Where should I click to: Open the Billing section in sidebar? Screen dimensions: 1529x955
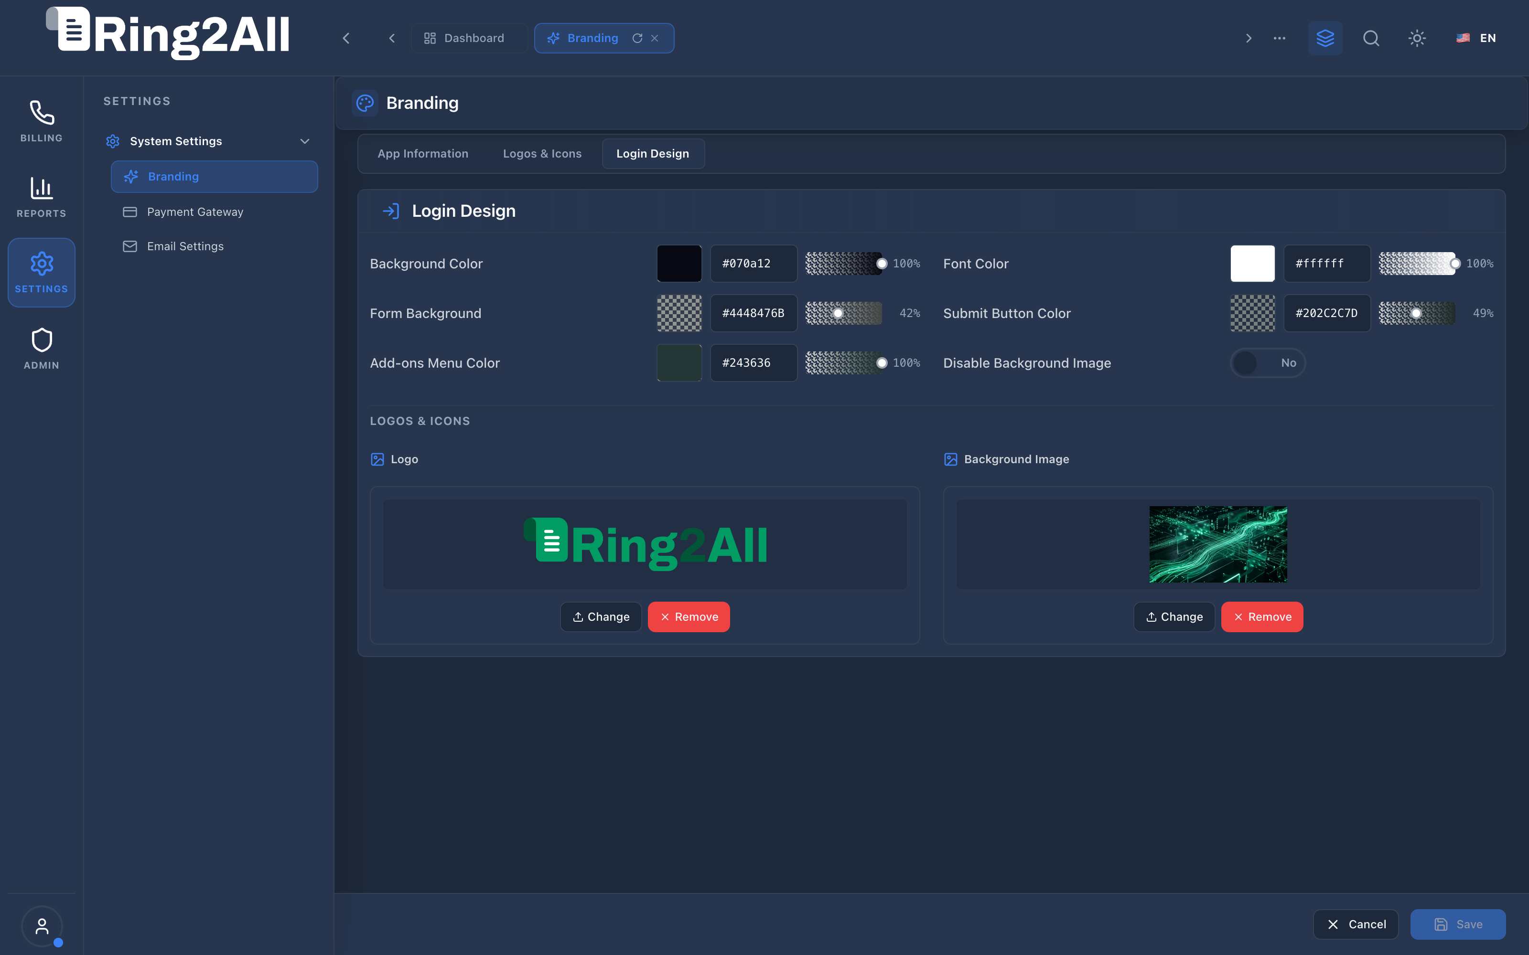coord(42,121)
